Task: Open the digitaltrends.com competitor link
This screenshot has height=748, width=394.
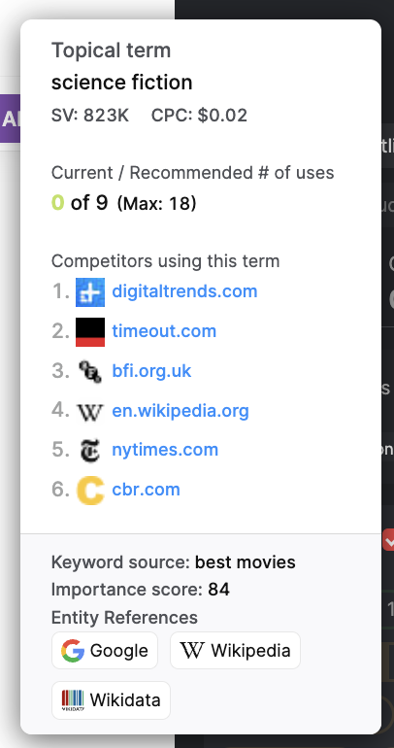Action: pyautogui.click(x=184, y=291)
